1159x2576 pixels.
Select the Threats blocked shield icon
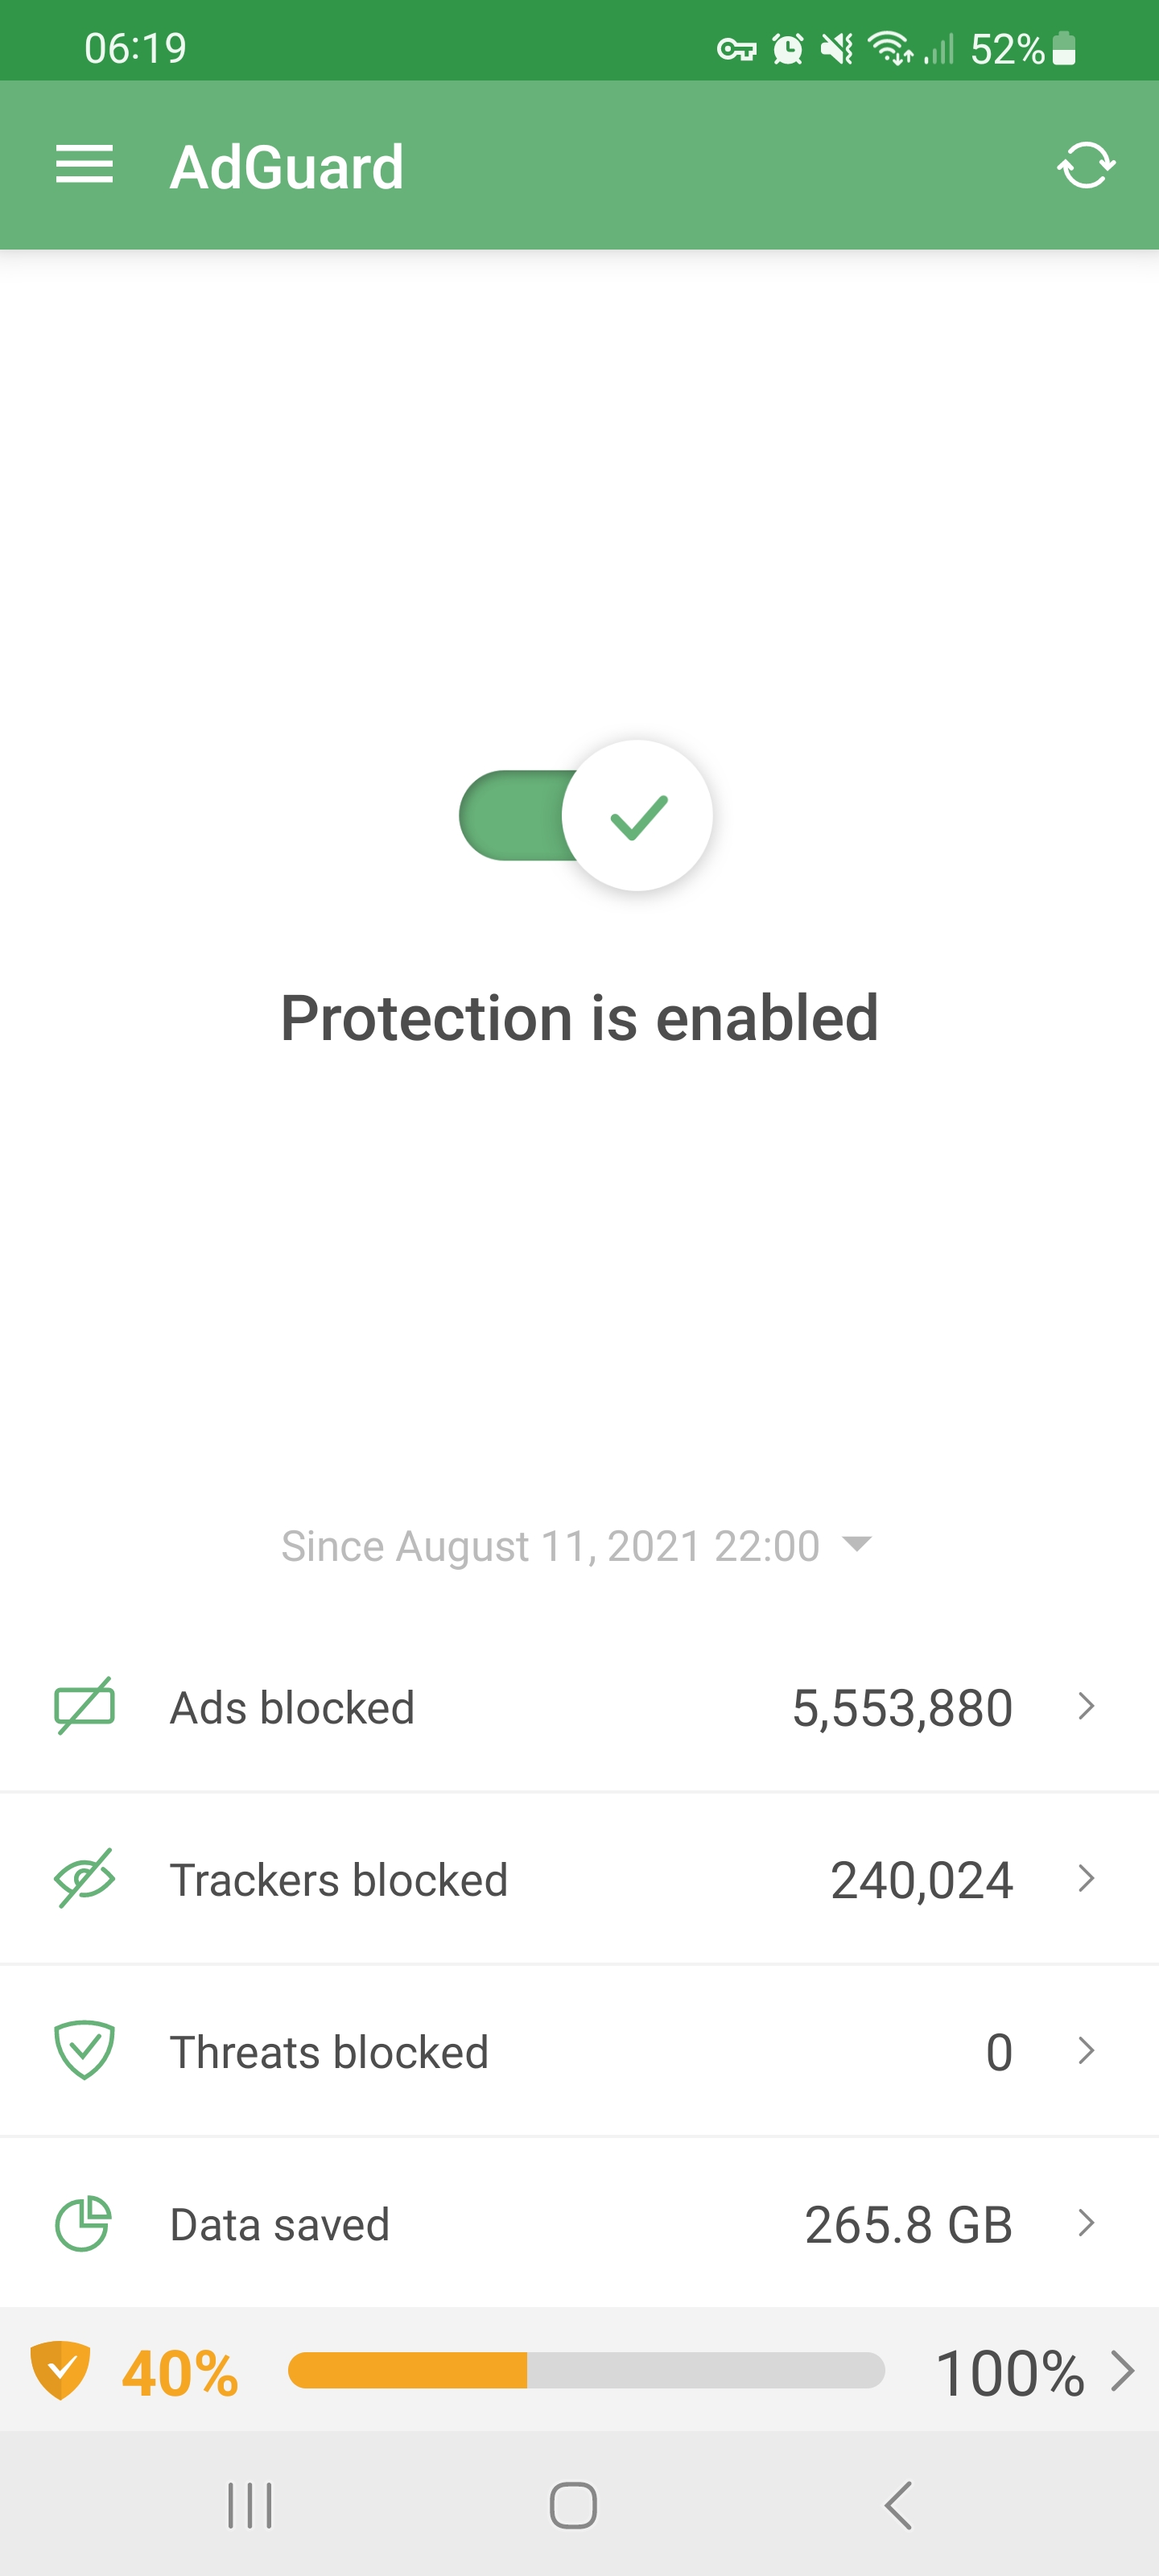tap(85, 2052)
